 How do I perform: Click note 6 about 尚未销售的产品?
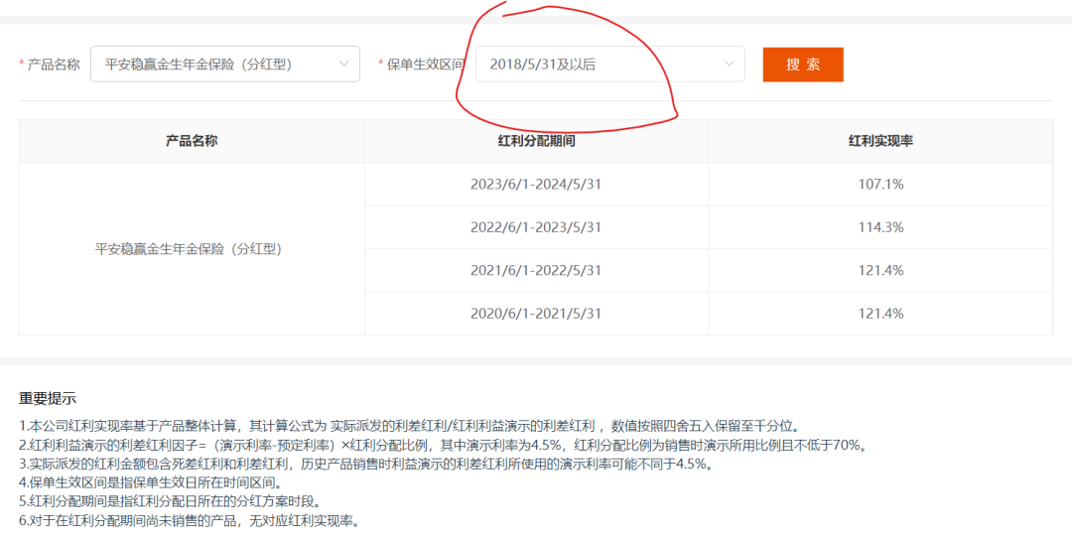[x=189, y=520]
